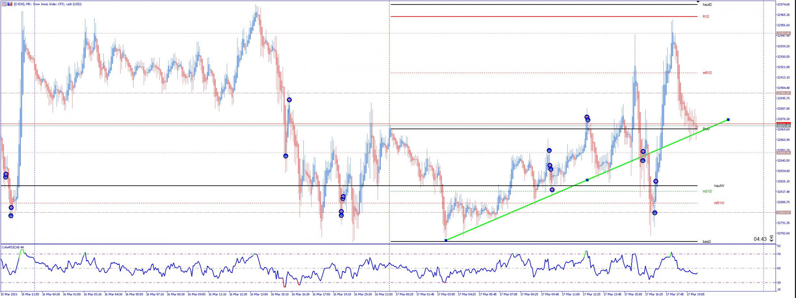Select the green trendline's starting handle on basD line
The height and width of the screenshot is (298, 796).
(x=446, y=240)
